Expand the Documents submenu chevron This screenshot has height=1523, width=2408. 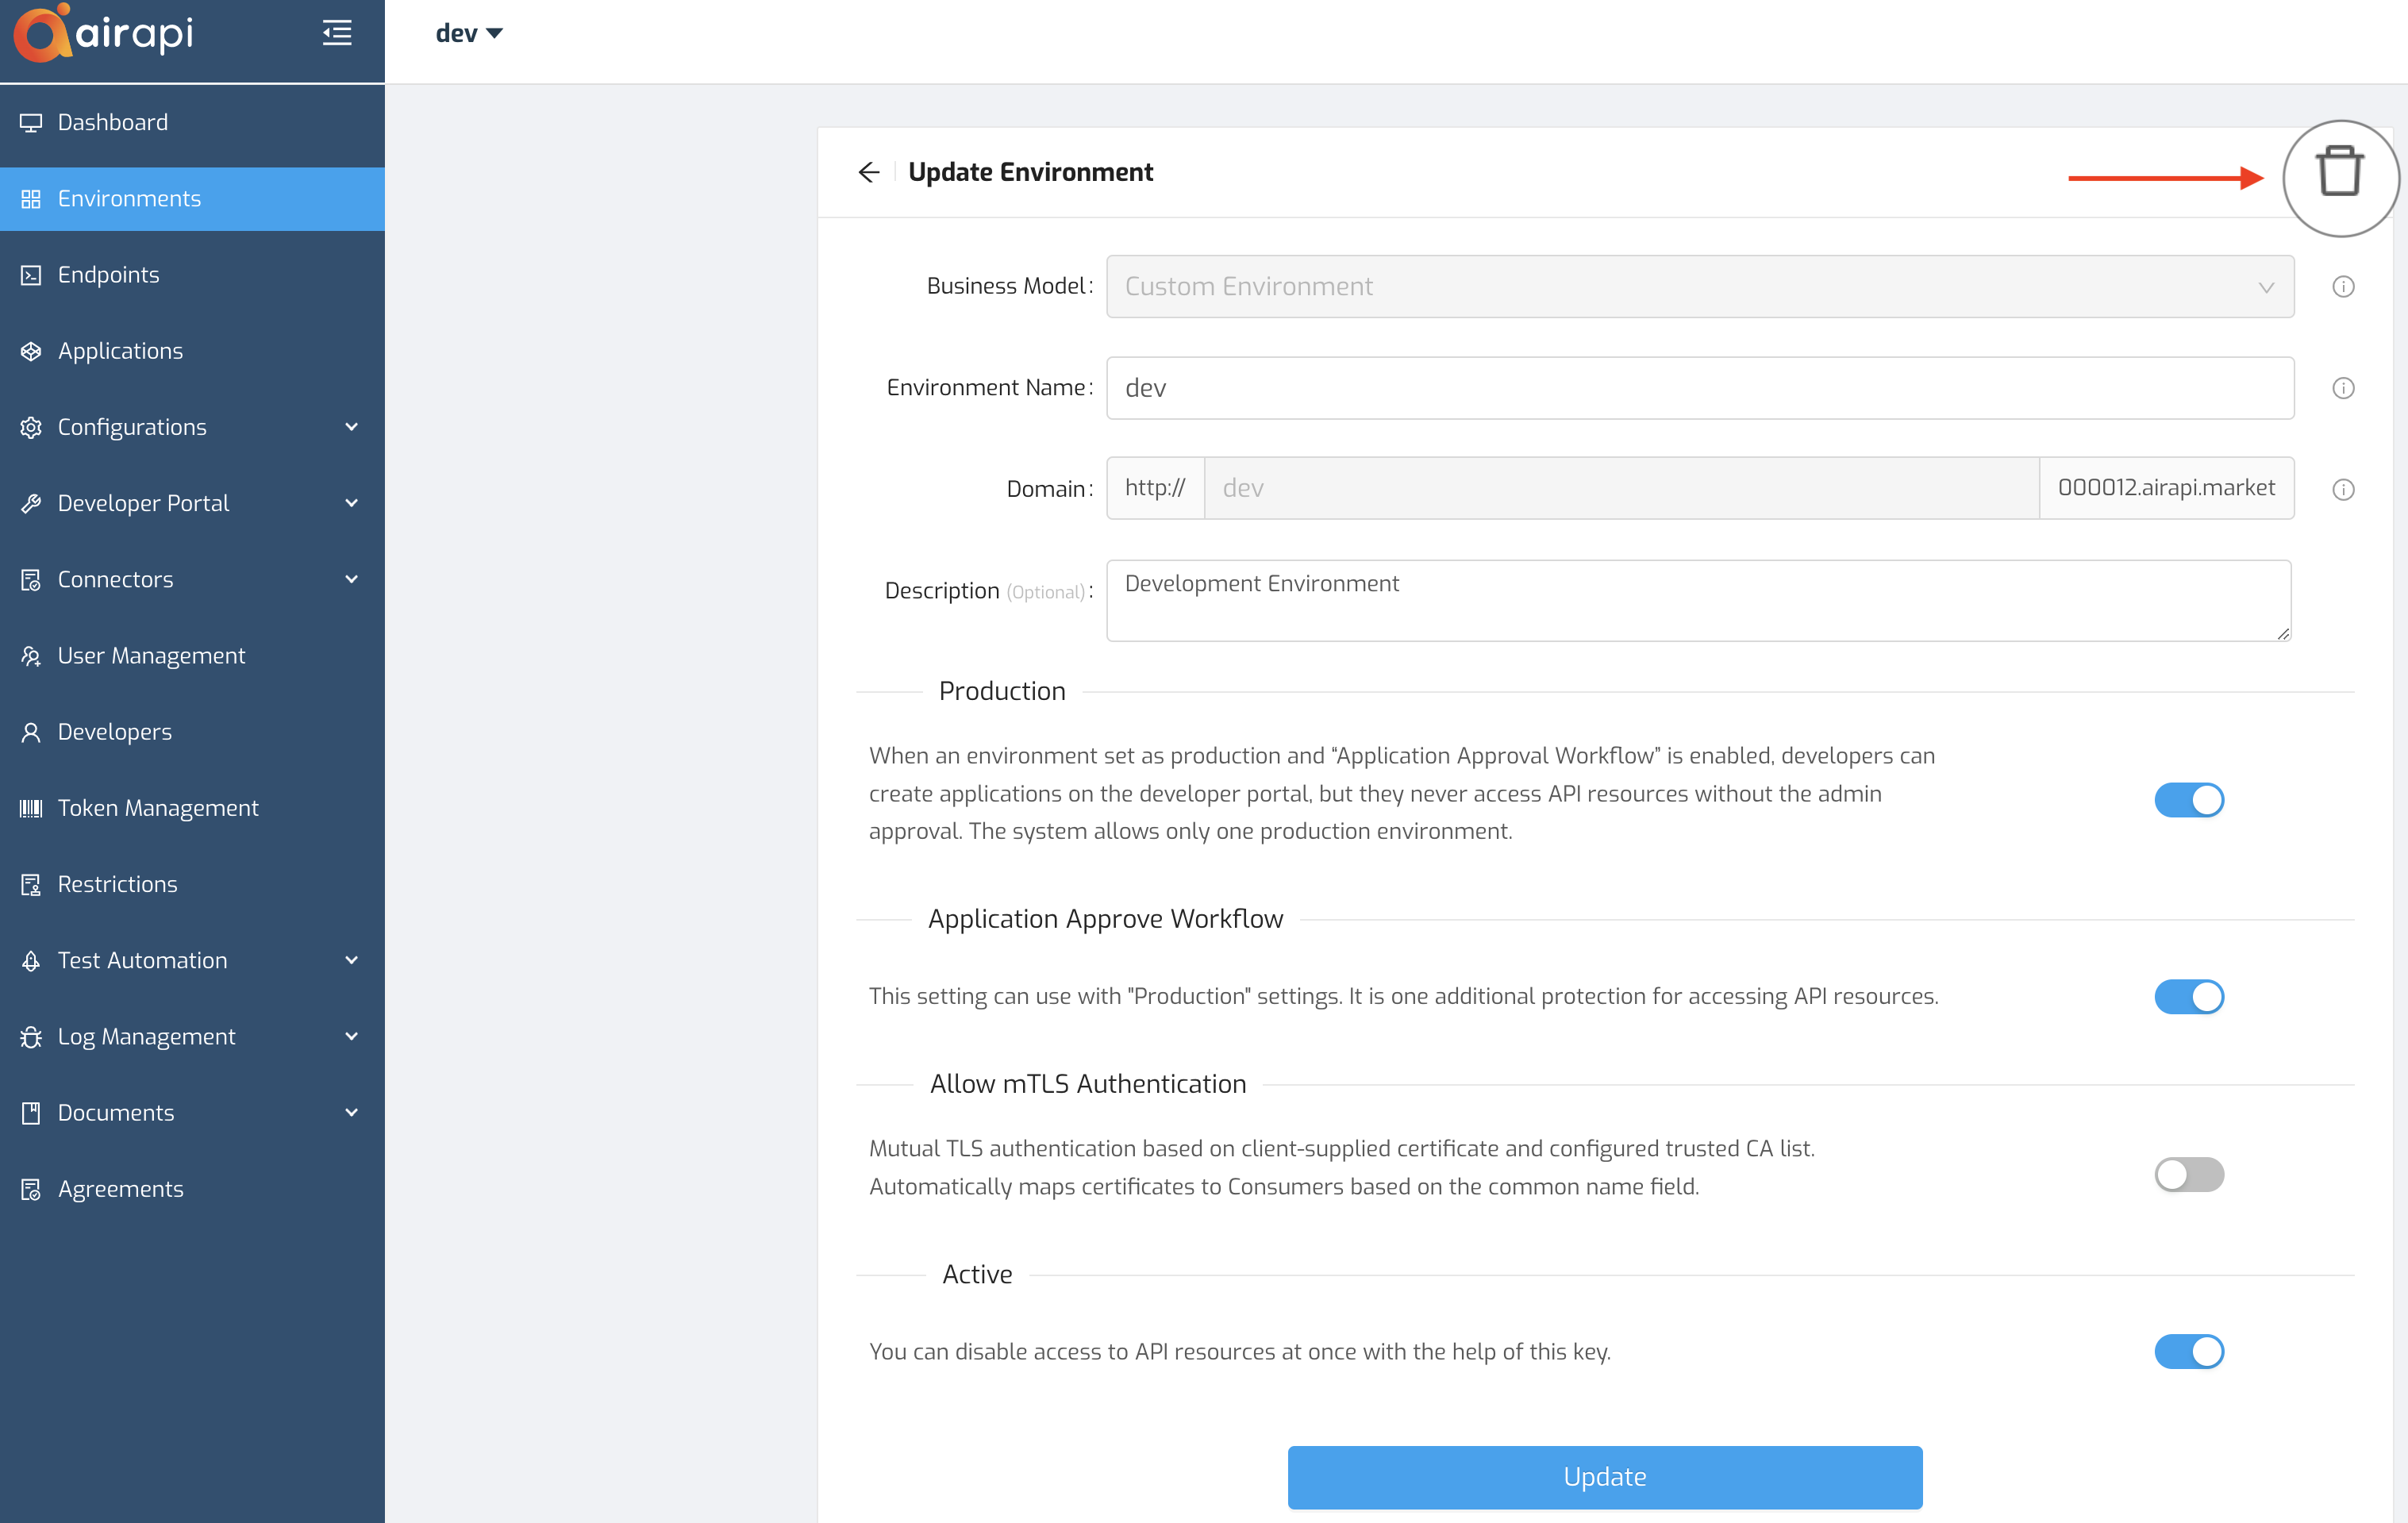tap(351, 1113)
